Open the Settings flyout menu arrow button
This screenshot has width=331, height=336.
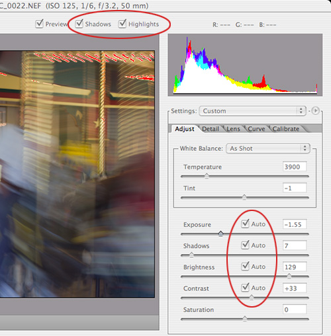[x=316, y=110]
